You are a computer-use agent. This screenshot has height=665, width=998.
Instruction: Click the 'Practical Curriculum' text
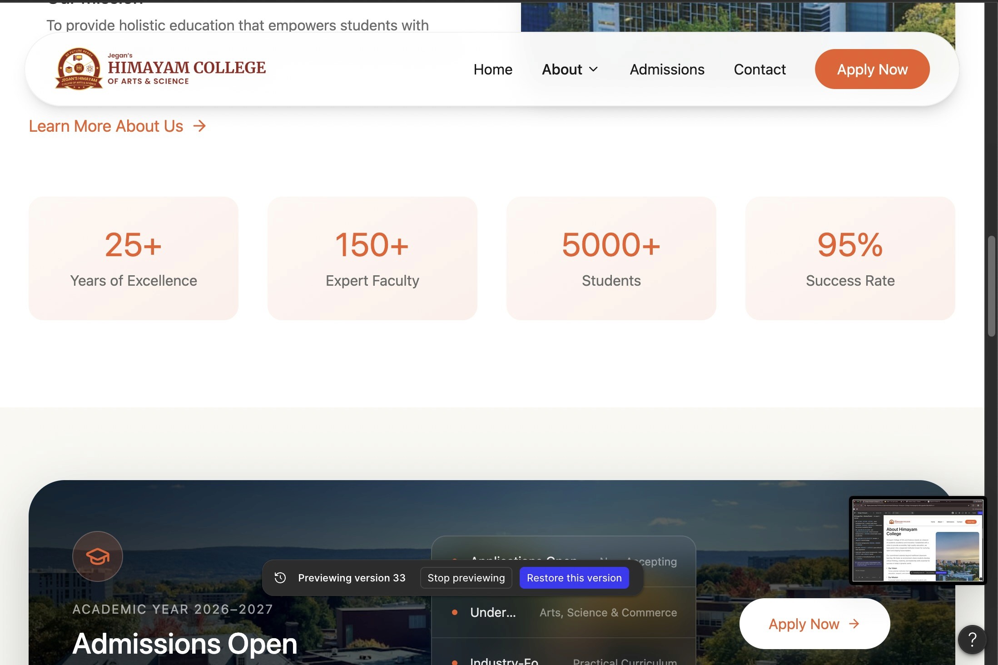(x=625, y=661)
